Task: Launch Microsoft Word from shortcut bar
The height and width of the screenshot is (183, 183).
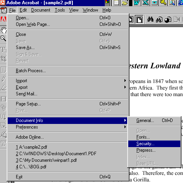Action: (136, 3)
